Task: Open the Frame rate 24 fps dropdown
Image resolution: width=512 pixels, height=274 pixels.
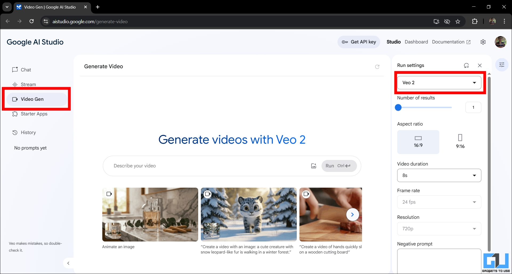Action: pyautogui.click(x=439, y=202)
